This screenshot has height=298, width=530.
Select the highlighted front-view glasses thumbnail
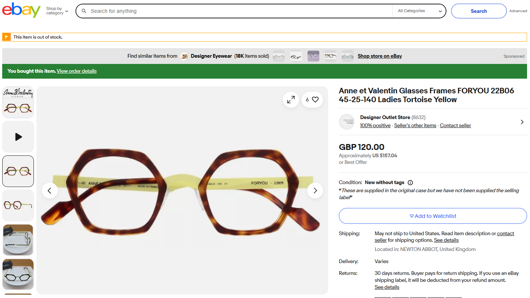point(18,171)
